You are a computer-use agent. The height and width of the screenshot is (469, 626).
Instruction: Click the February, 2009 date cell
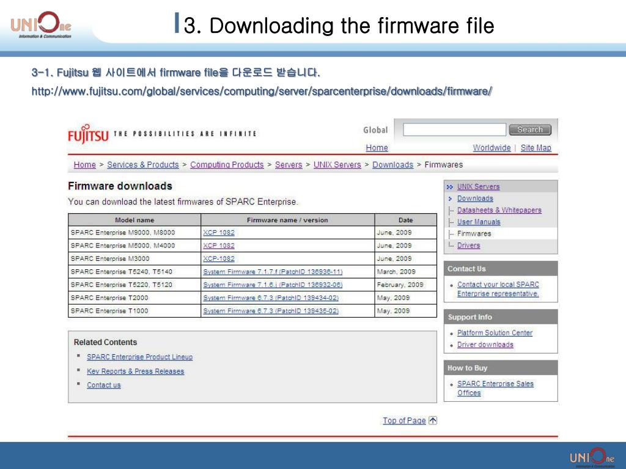pos(406,285)
